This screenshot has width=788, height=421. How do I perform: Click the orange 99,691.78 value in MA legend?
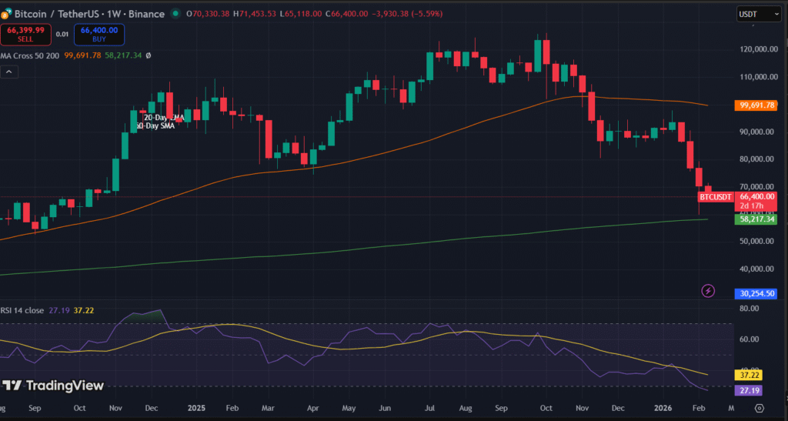tap(82, 55)
